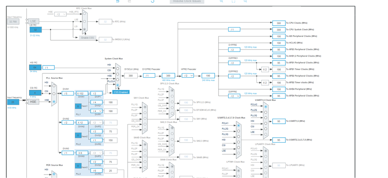Click the X 2 APB2 timer multiplier box
Screen dimensions: 388x178
[x=265, y=83]
